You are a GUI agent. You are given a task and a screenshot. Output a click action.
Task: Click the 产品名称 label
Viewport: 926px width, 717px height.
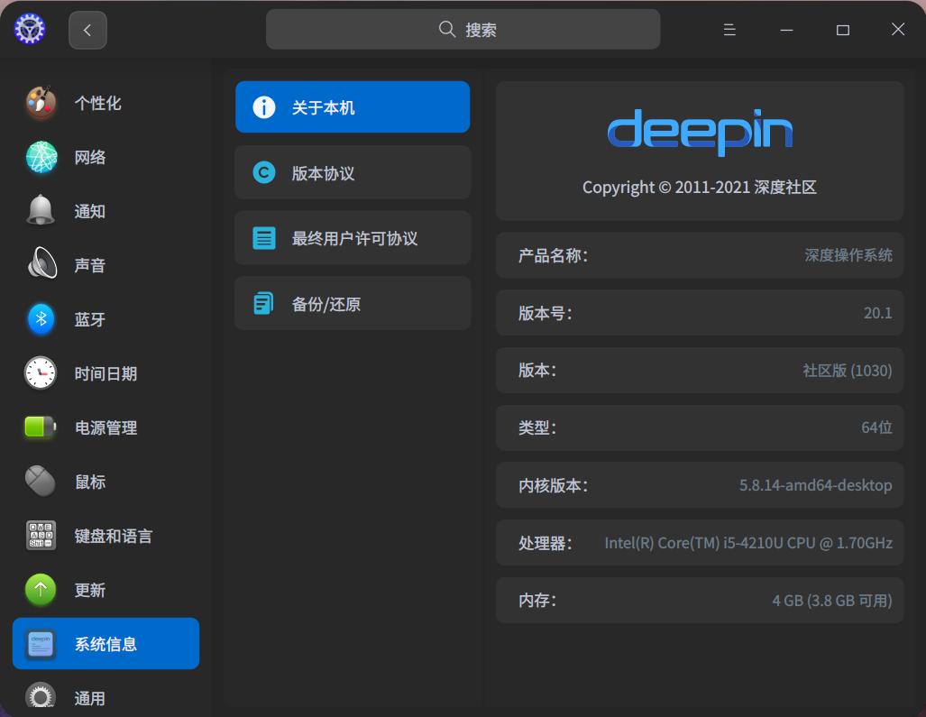point(553,256)
